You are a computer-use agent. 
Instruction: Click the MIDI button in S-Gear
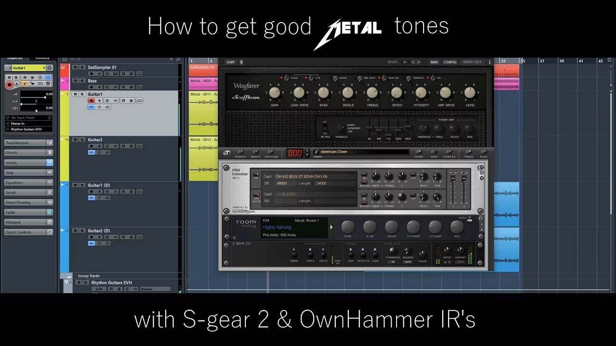point(434,62)
